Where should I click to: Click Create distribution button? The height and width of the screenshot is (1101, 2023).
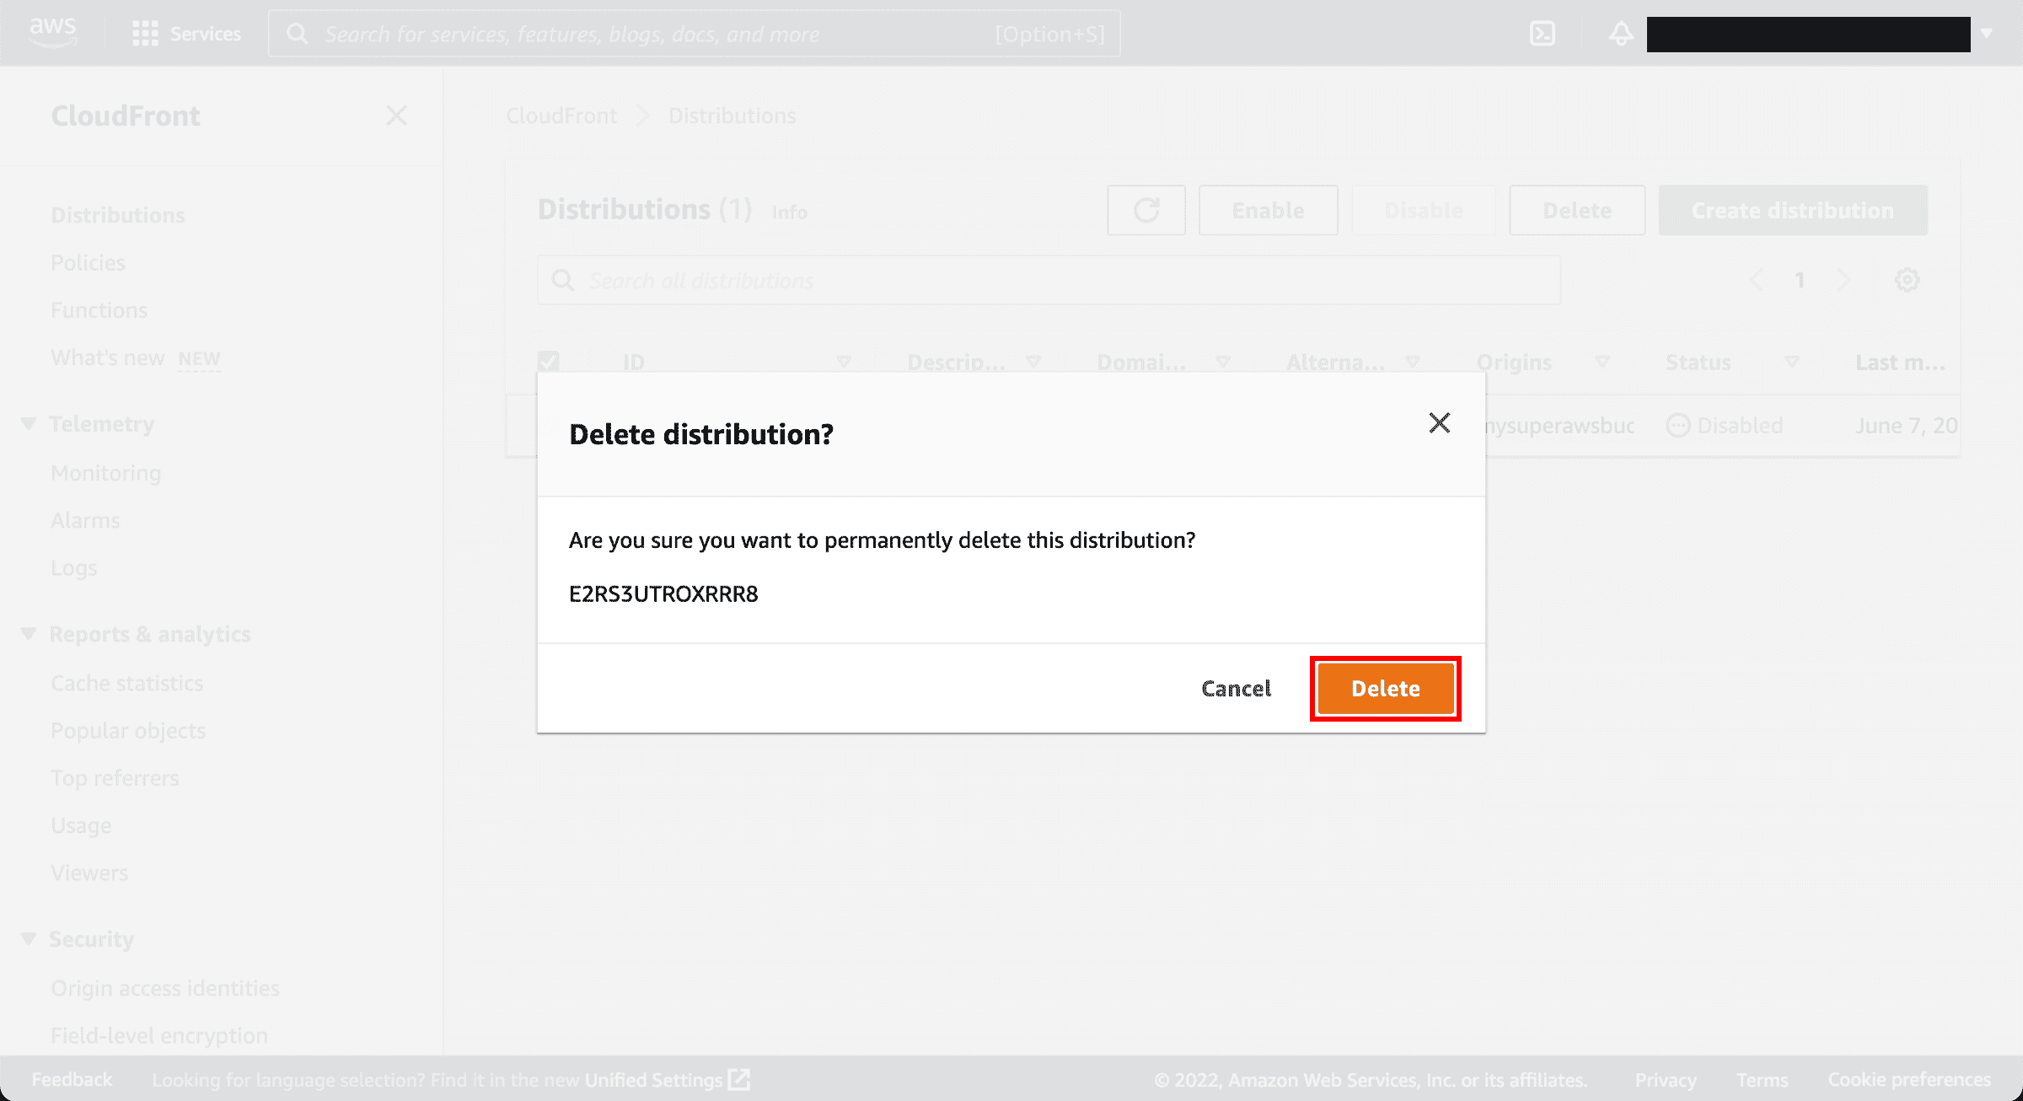(1793, 210)
